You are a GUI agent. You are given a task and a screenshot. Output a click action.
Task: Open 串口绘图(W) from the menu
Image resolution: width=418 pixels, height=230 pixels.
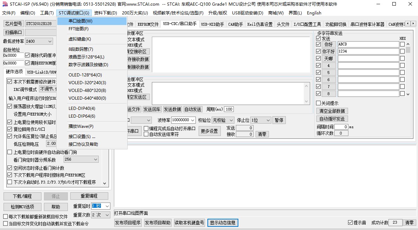coord(92,21)
